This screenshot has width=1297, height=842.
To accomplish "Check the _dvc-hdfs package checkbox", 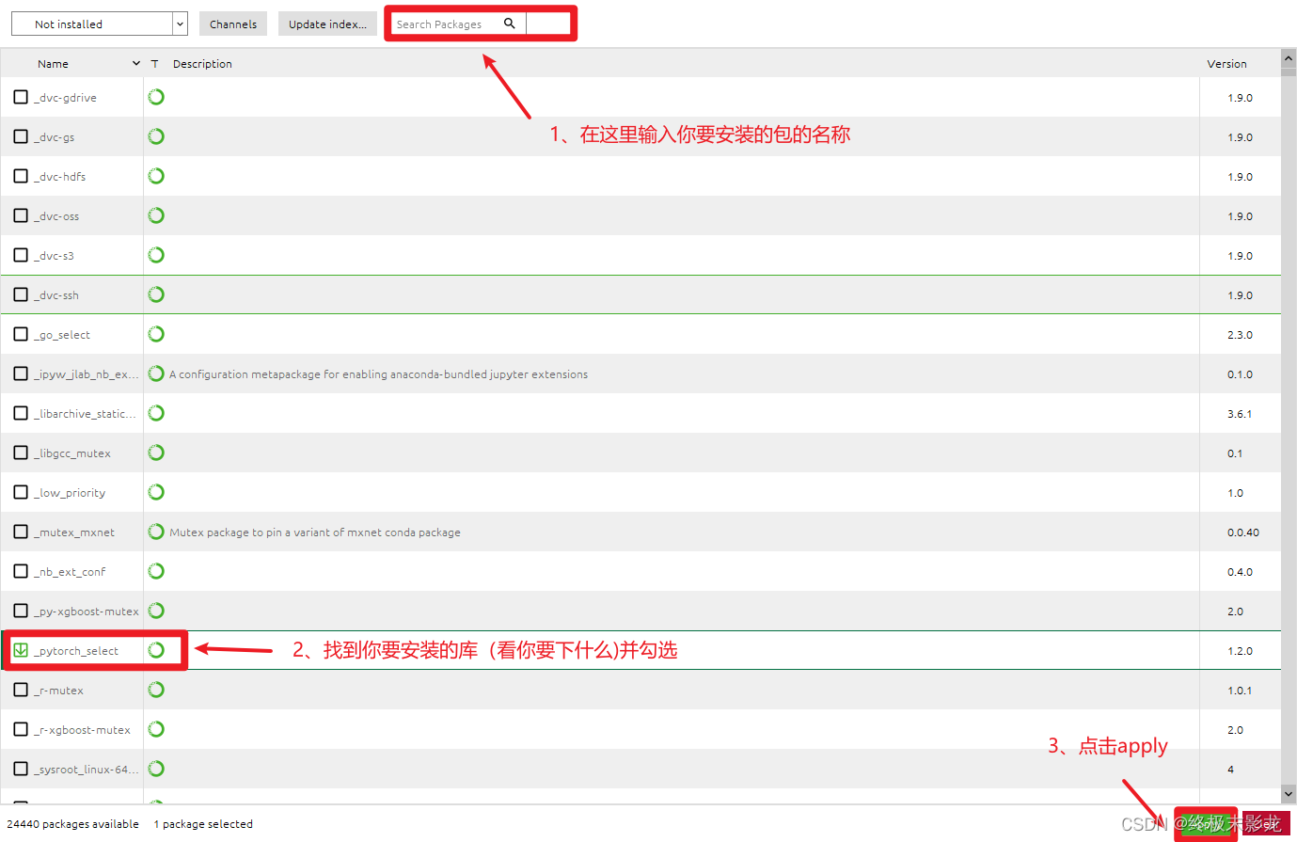I will [x=21, y=176].
